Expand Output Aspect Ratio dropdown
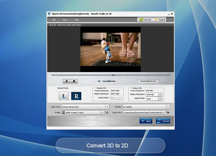The height and width of the screenshot is (156, 216). tap(160, 98)
